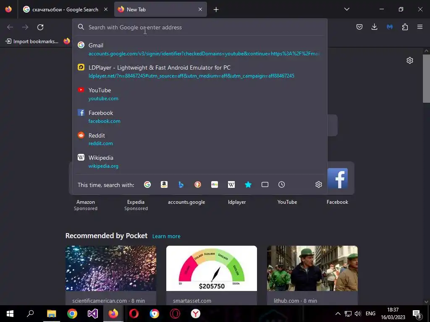The image size is (430, 322).
Task: Search this time with Bing icon
Action: click(x=181, y=184)
